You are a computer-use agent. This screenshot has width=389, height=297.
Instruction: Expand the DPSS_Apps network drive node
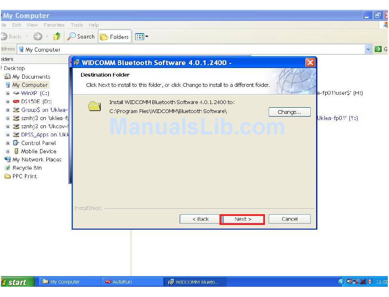(8, 135)
